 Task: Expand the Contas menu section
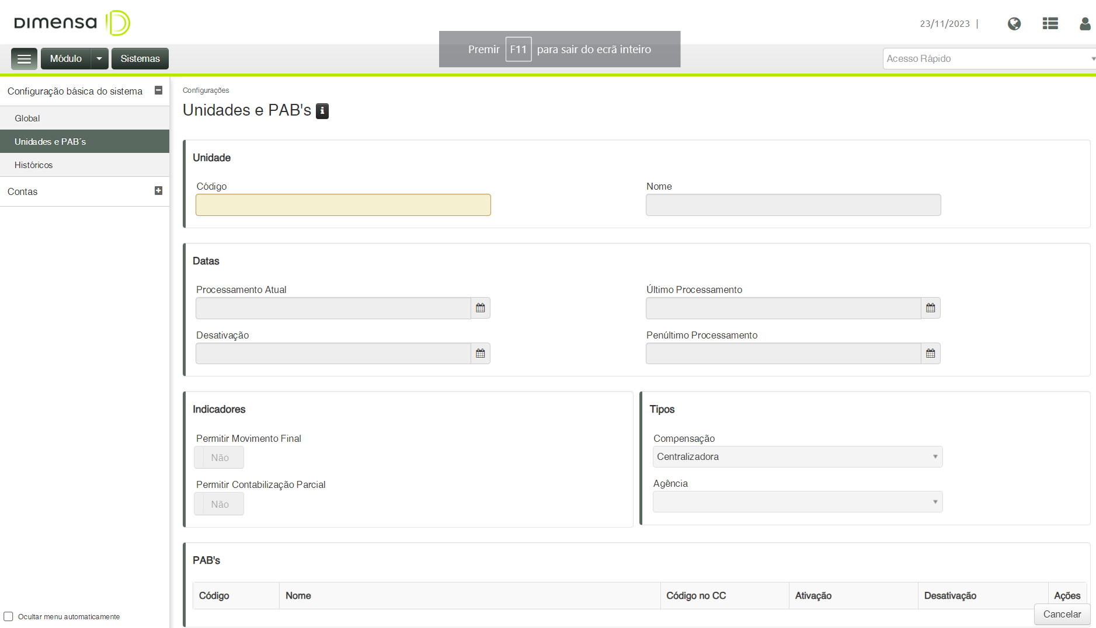[x=158, y=191]
